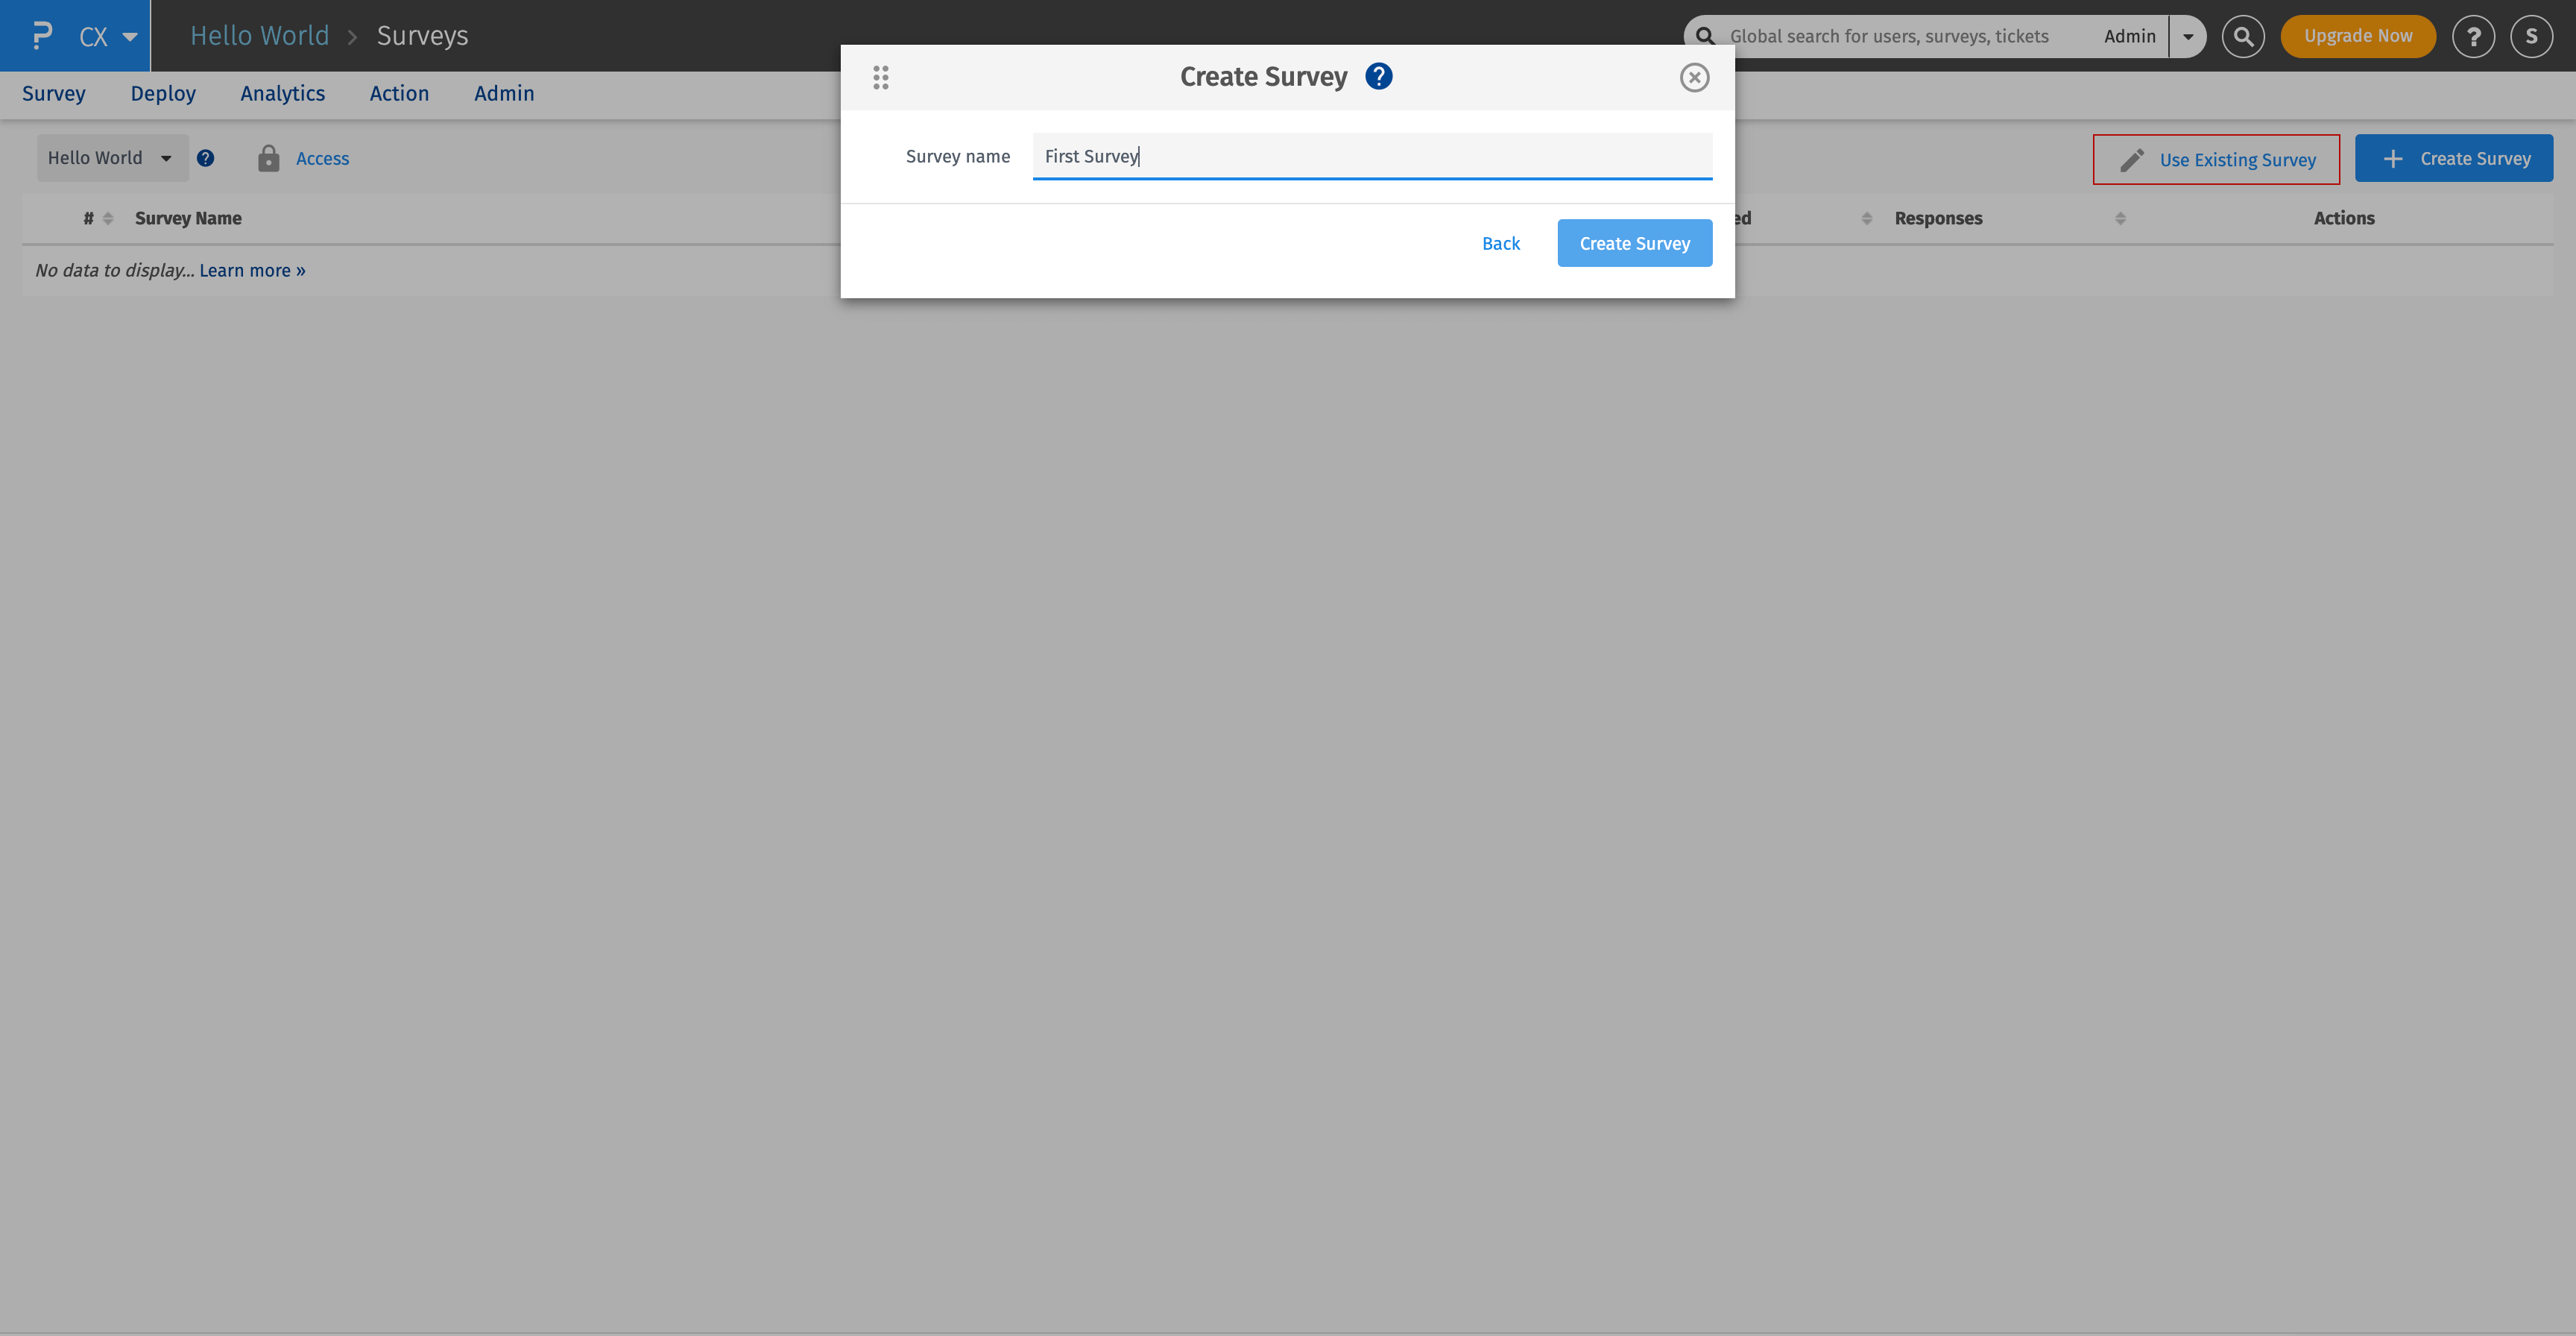Open help beside the Create Survey dialog title
Viewport: 2576px width, 1336px height.
[x=1378, y=76]
